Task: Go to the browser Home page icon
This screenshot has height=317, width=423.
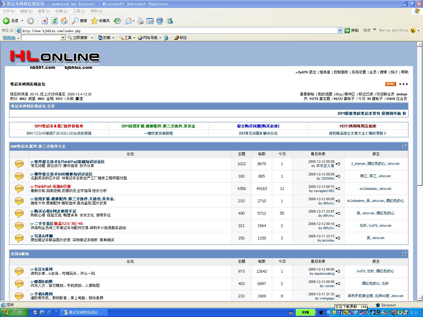Action: (x=64, y=21)
